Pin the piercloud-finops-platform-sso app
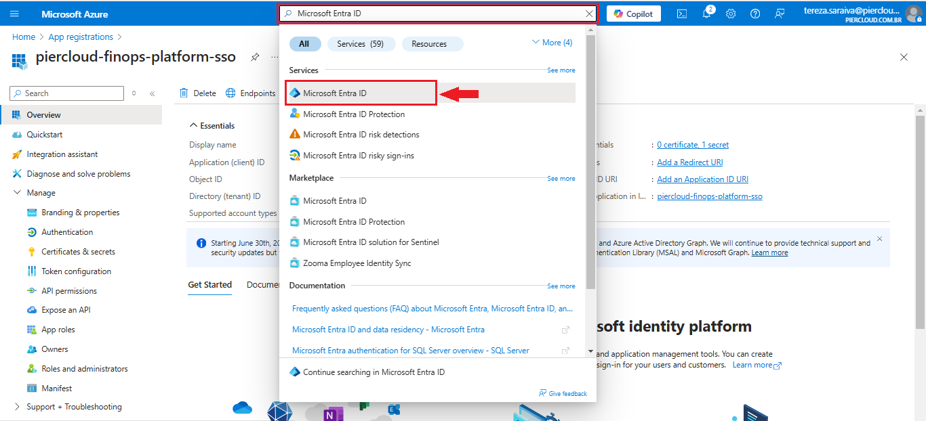926x421 pixels. coord(255,58)
